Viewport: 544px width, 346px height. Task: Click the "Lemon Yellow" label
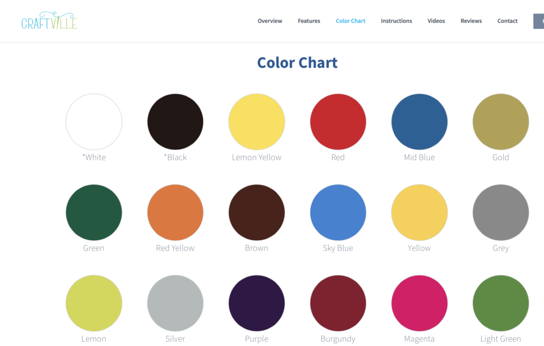pos(257,157)
